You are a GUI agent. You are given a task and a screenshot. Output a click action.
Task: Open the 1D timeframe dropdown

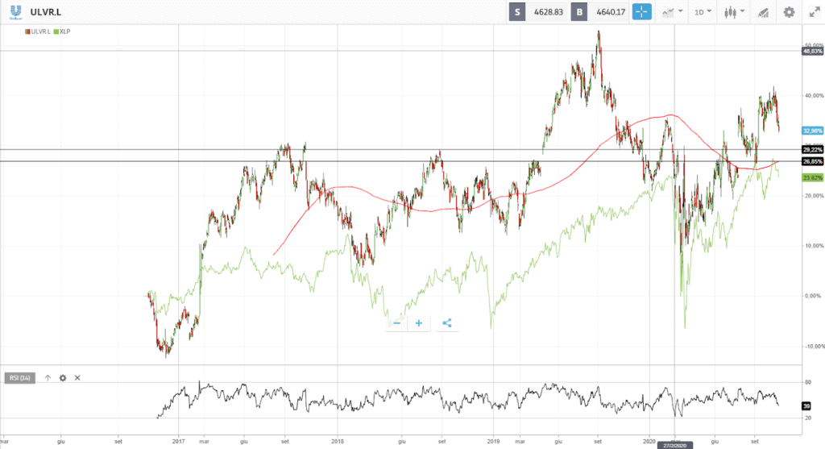(x=703, y=11)
